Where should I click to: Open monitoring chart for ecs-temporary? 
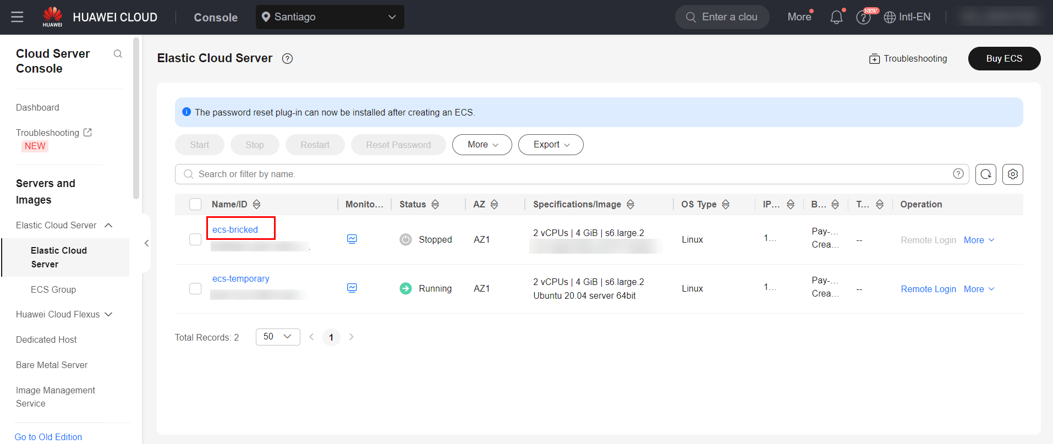click(352, 288)
